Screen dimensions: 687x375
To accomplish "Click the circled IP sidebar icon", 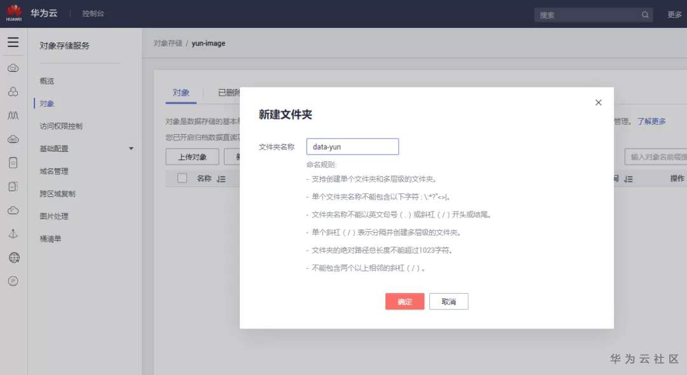I will point(13,281).
